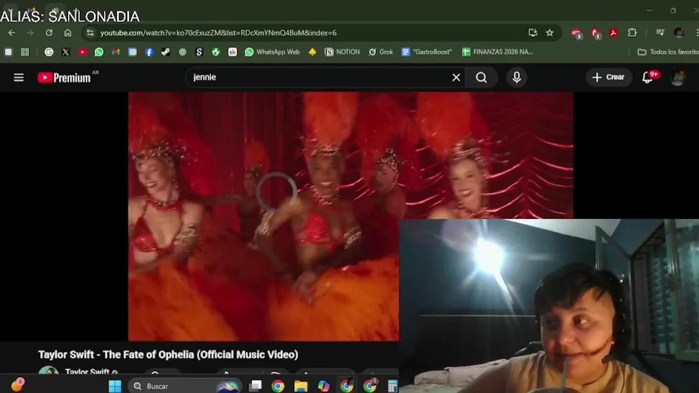The width and height of the screenshot is (699, 393).
Task: Open the taskbar widgets icon with badge
Action: tap(17, 385)
